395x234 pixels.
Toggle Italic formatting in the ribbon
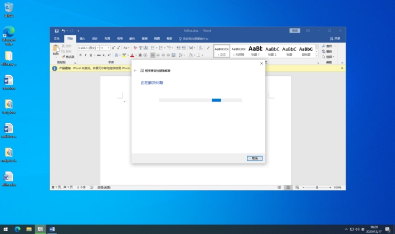coord(86,55)
